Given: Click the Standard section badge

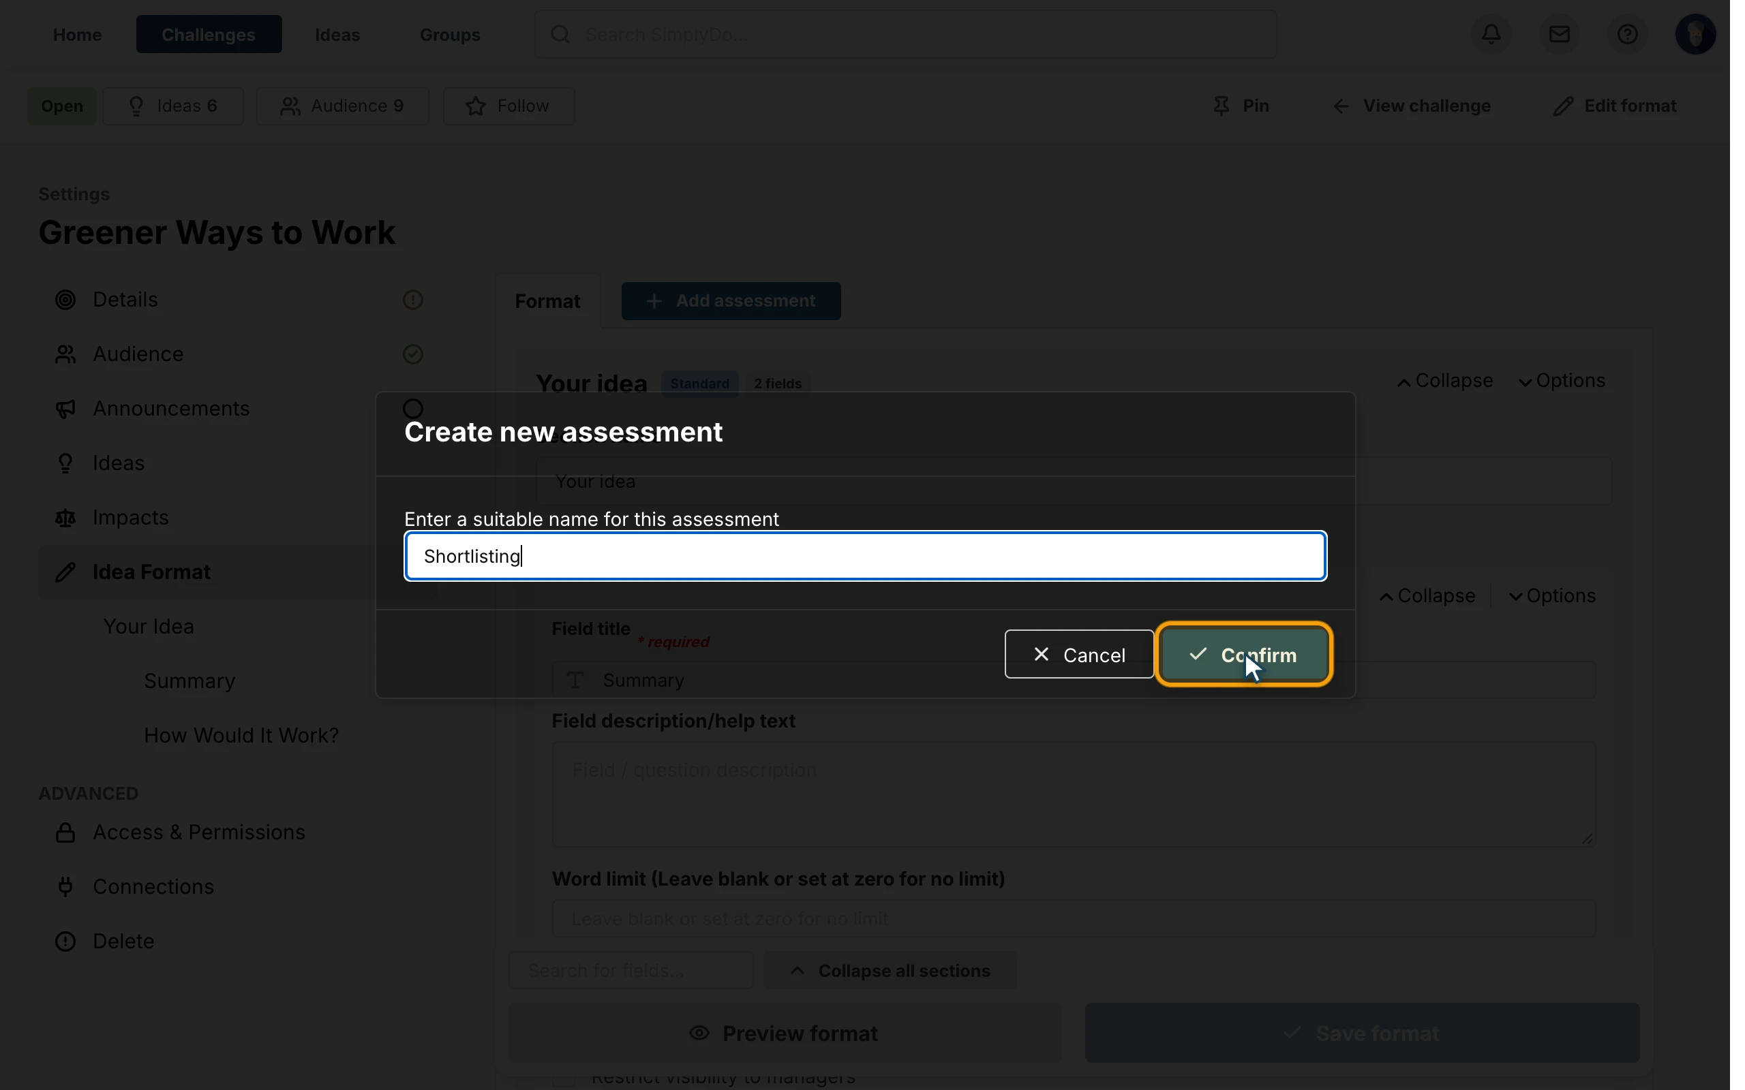Looking at the screenshot, I should pos(699,384).
